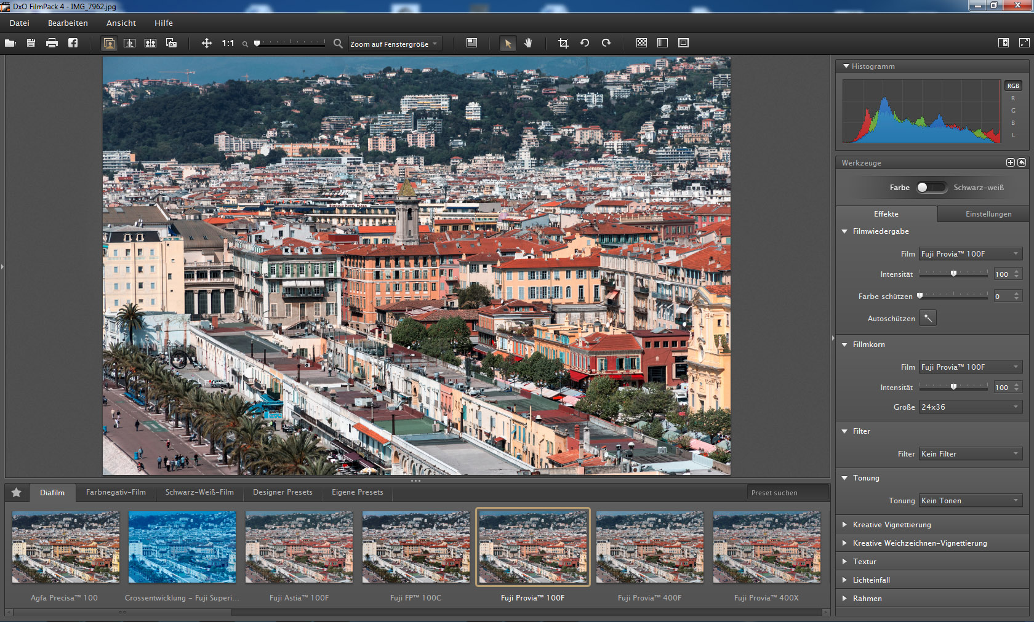
Task: Click the Autoschützen wand button
Action: [928, 318]
